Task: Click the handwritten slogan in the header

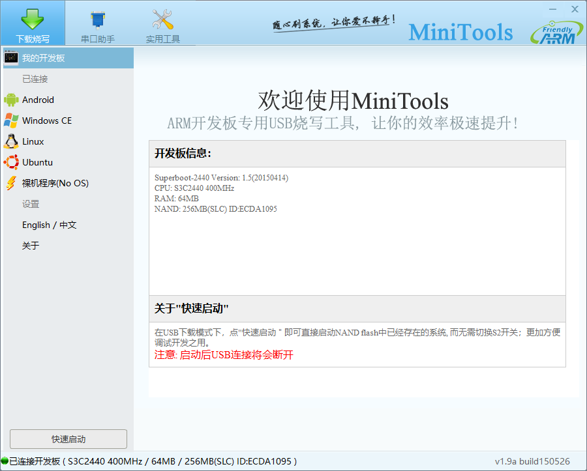Action: [x=333, y=23]
